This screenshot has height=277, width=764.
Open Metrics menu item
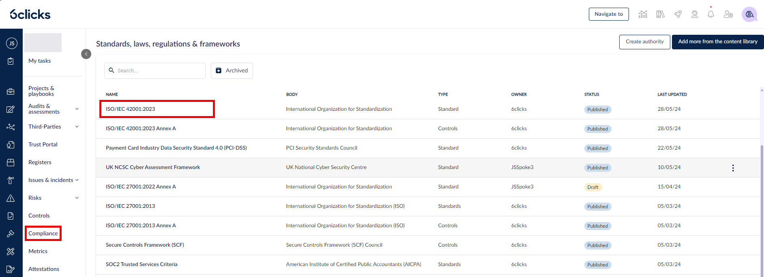point(38,251)
